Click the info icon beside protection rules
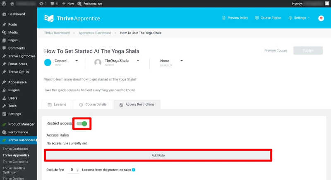The image size is (331, 180). (x=134, y=170)
